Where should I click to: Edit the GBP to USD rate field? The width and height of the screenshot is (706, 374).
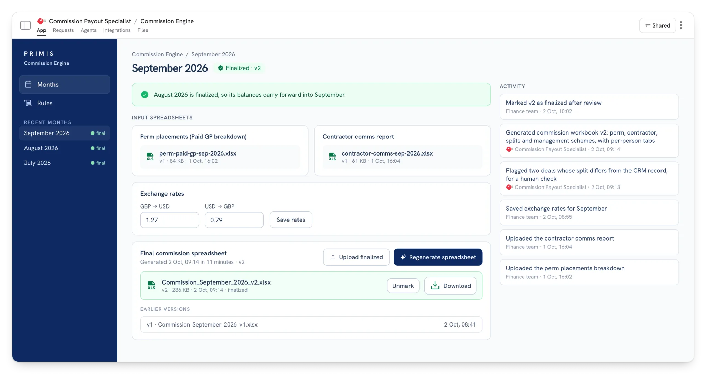(170, 220)
